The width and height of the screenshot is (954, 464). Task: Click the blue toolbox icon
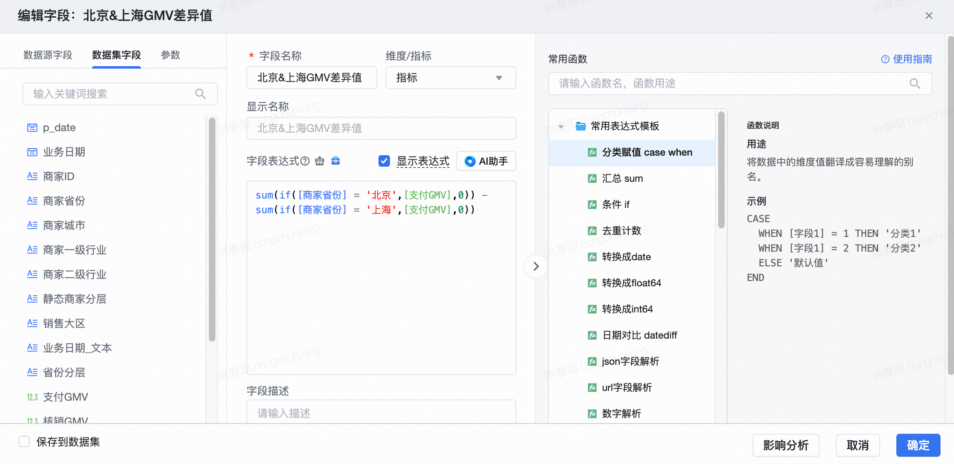336,161
